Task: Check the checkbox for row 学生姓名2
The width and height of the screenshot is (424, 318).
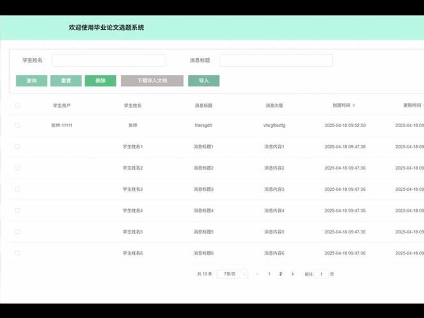Action: (17, 168)
